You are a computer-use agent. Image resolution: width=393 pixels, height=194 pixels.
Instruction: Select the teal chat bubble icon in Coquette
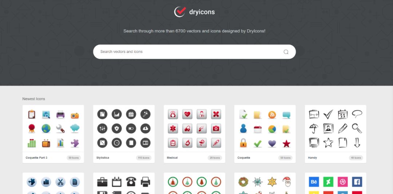(286, 115)
